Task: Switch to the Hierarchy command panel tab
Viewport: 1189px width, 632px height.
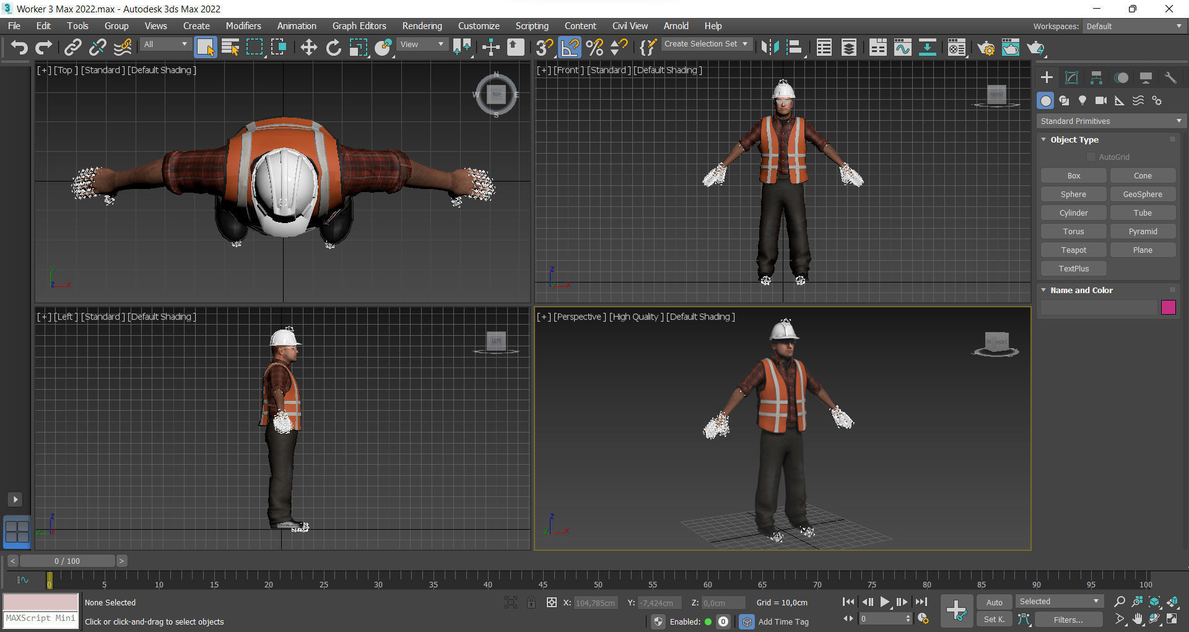Action: (1096, 77)
